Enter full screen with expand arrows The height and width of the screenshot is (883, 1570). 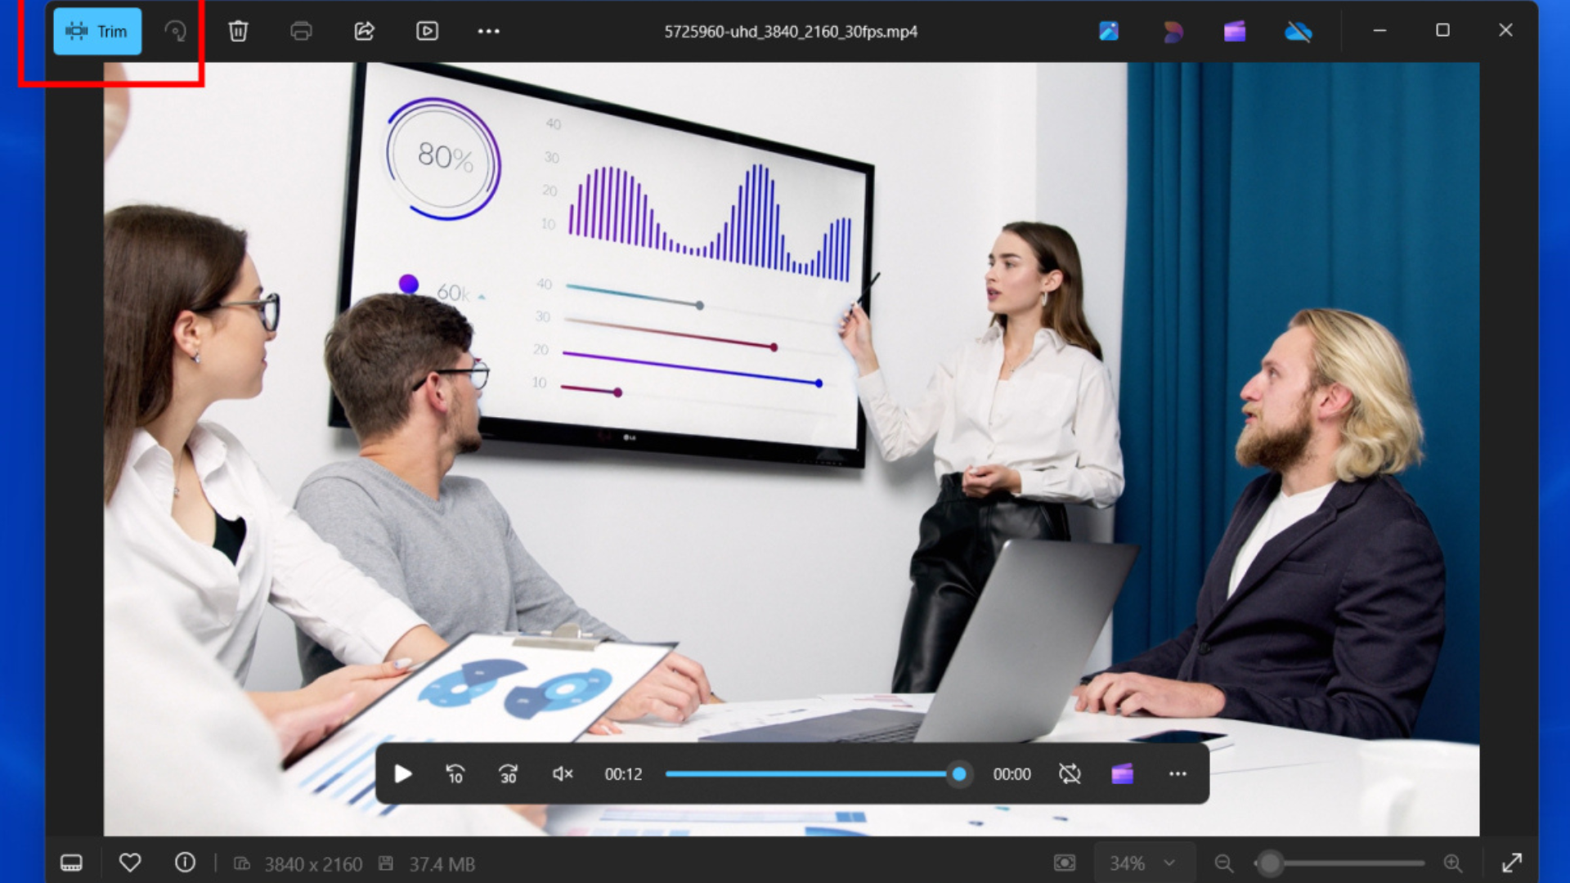point(1511,863)
